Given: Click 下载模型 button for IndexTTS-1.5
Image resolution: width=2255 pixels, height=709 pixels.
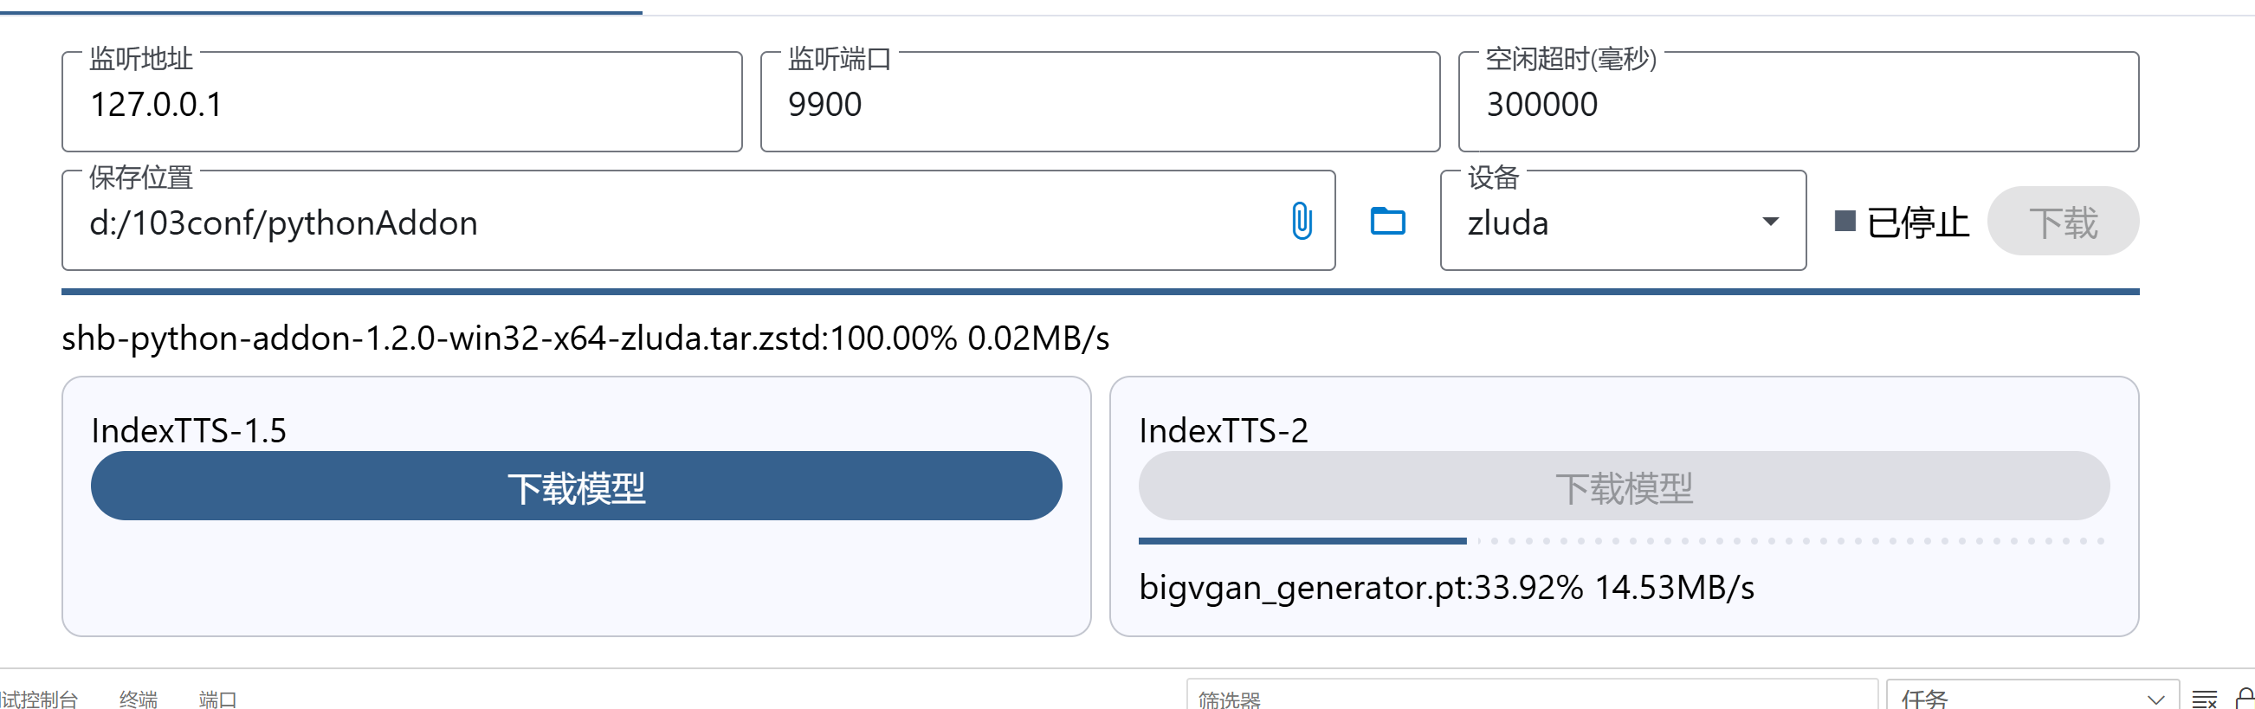Looking at the screenshot, I should (x=576, y=487).
